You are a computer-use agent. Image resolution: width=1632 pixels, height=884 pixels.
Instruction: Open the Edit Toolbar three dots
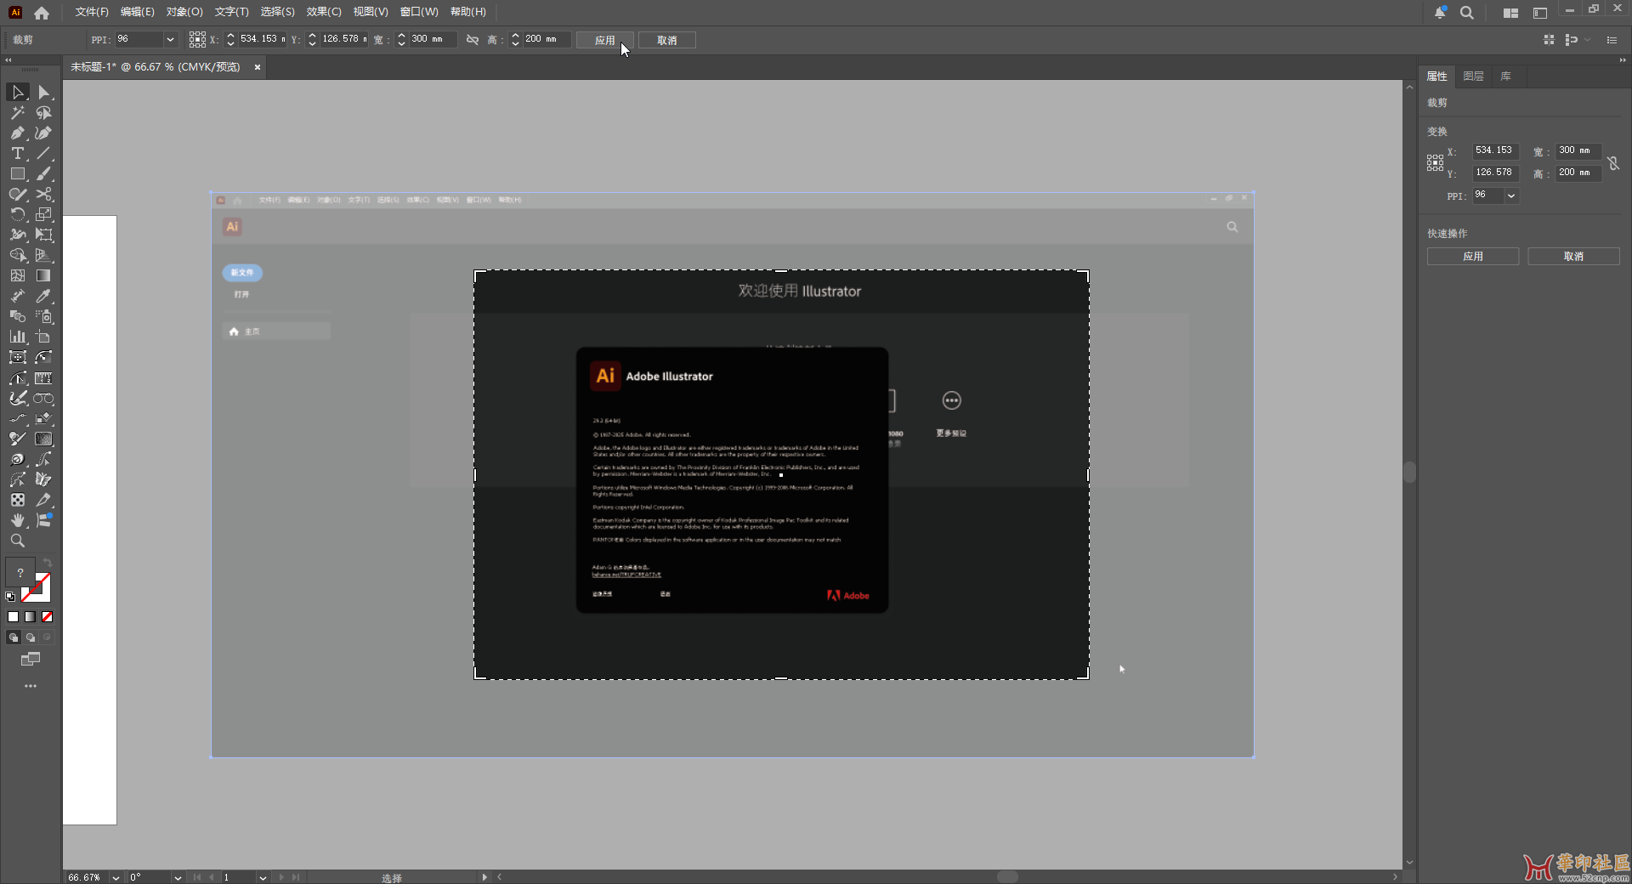[31, 686]
